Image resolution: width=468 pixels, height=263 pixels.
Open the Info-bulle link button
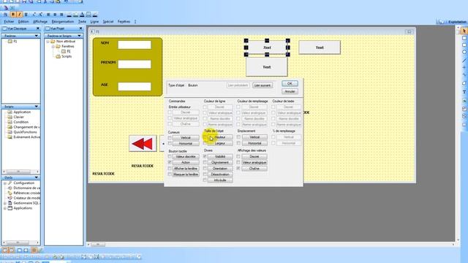pyautogui.click(x=220, y=180)
